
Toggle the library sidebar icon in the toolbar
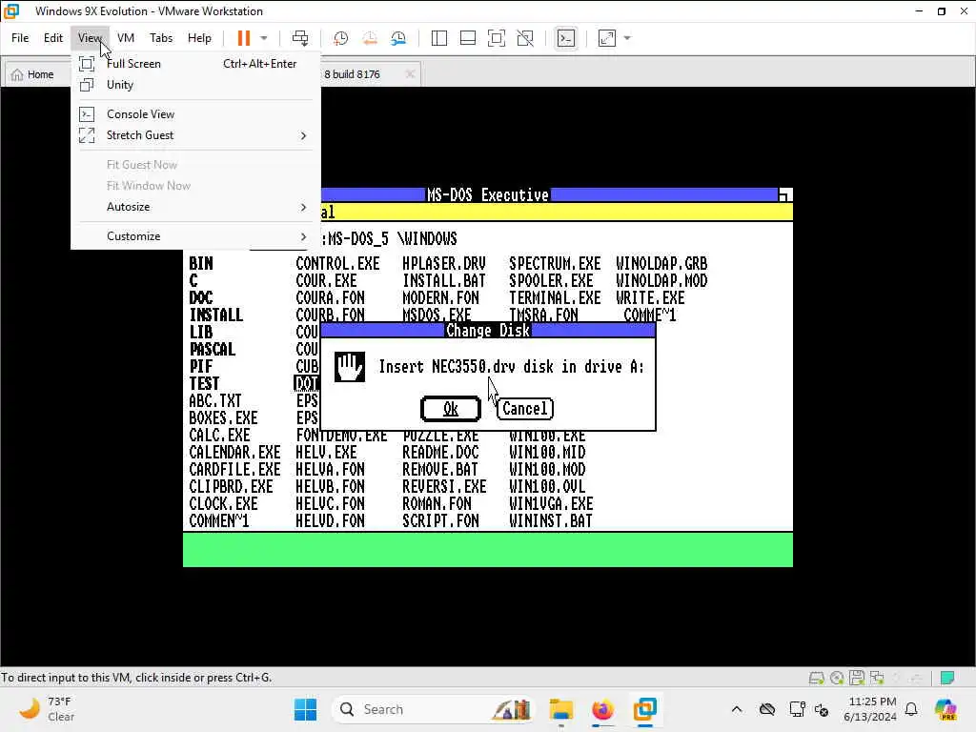438,38
